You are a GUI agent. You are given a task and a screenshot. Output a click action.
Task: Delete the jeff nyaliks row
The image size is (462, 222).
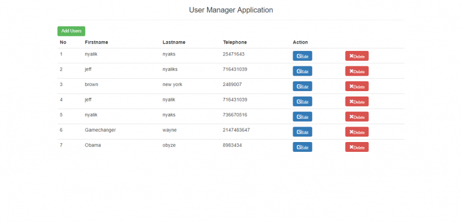pos(357,71)
